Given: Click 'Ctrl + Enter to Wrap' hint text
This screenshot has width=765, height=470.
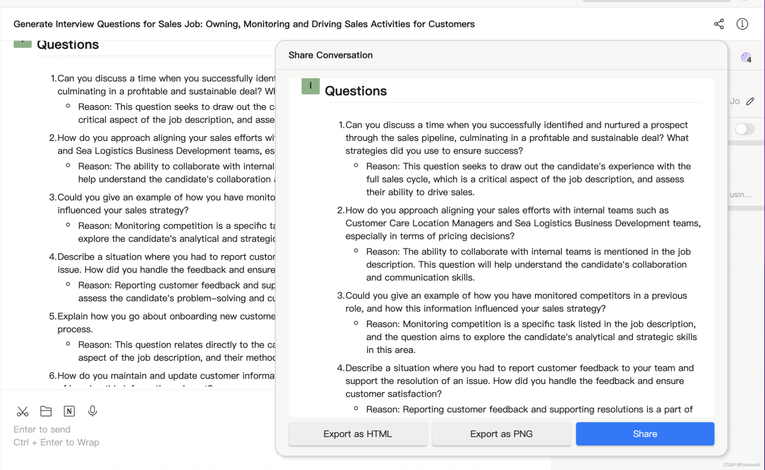Looking at the screenshot, I should pyautogui.click(x=56, y=443).
